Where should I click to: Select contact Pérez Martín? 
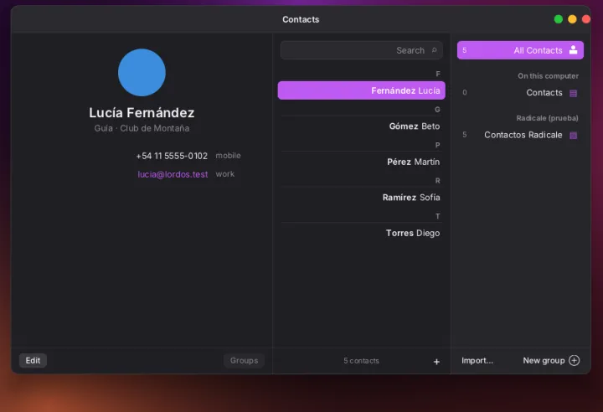362,162
